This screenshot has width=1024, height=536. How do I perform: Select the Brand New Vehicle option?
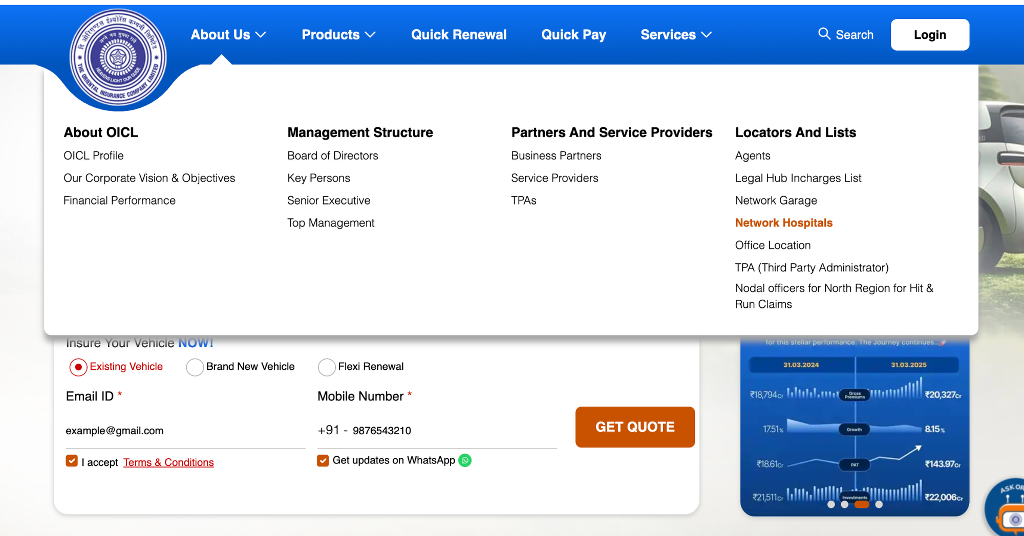[195, 367]
